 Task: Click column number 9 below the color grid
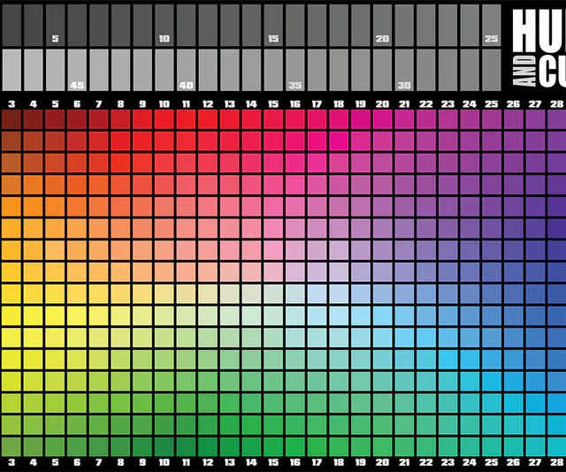tap(142, 462)
